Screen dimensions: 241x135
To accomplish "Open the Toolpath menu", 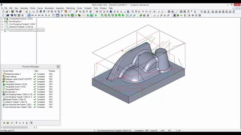I will [88, 8].
